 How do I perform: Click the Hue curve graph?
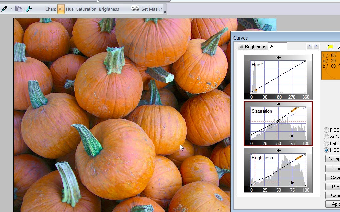point(278,77)
